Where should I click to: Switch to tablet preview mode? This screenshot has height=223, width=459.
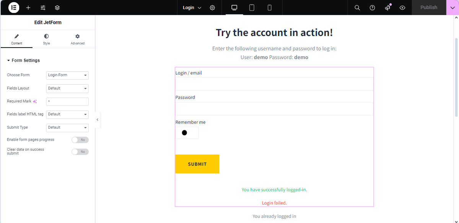251,7
